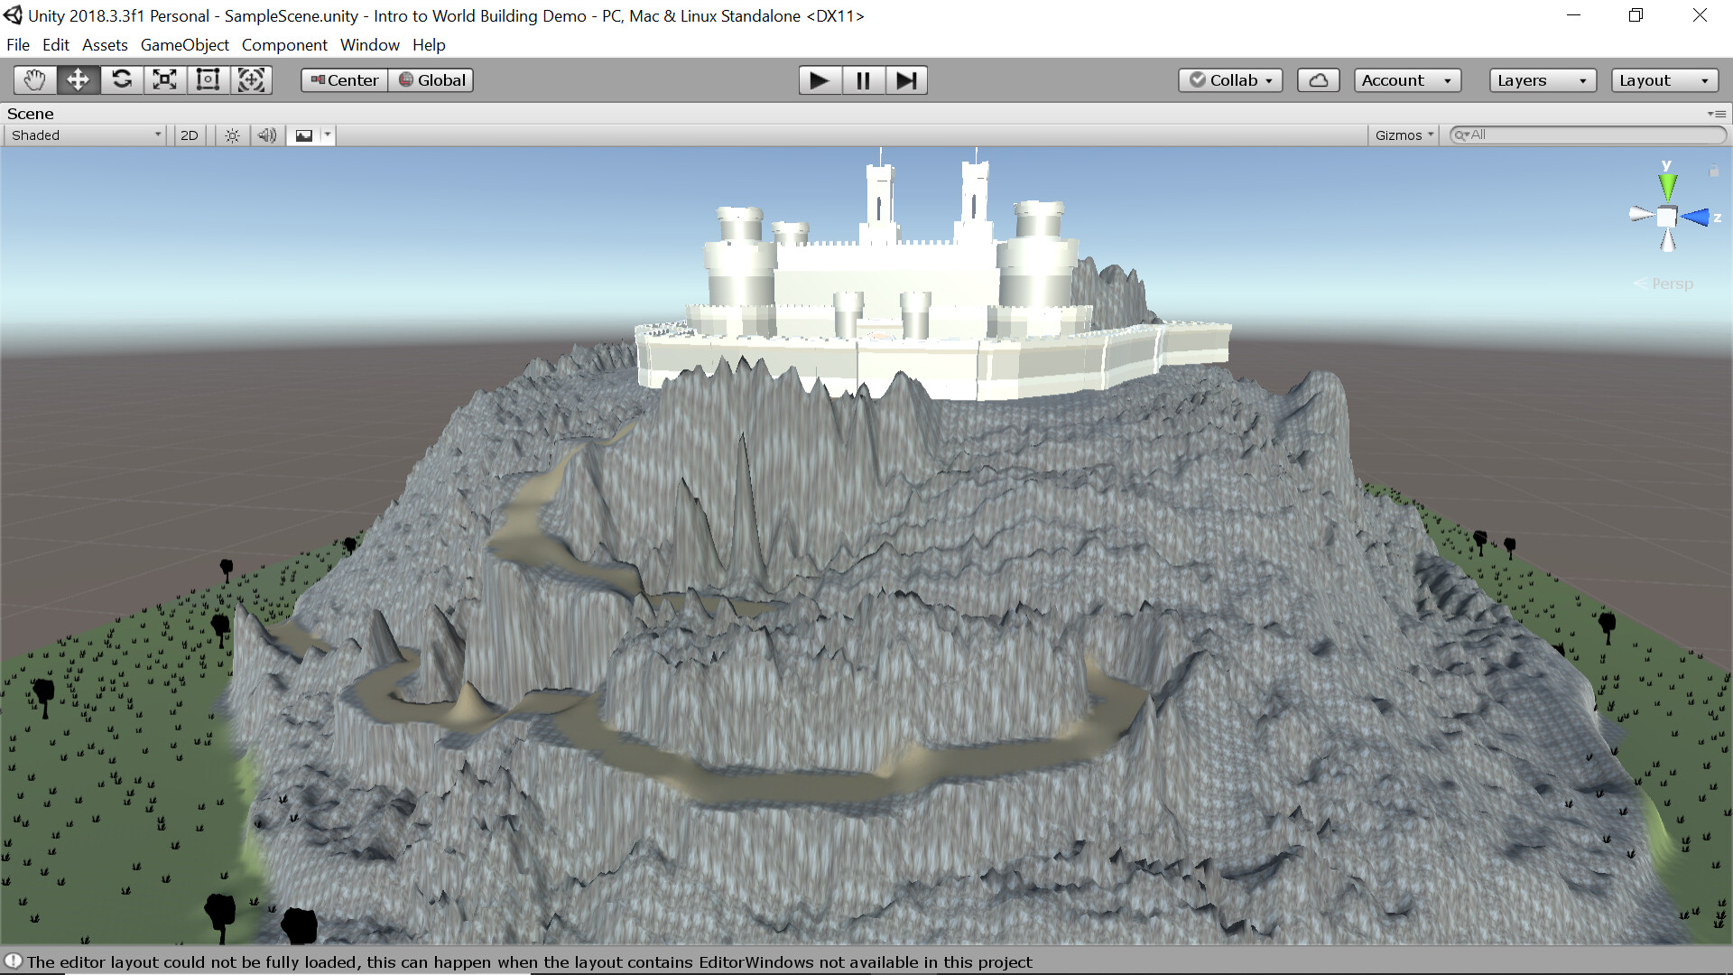Screen dimensions: 1733x975
Task: Expand the Gizmos dropdown
Action: pyautogui.click(x=1404, y=135)
